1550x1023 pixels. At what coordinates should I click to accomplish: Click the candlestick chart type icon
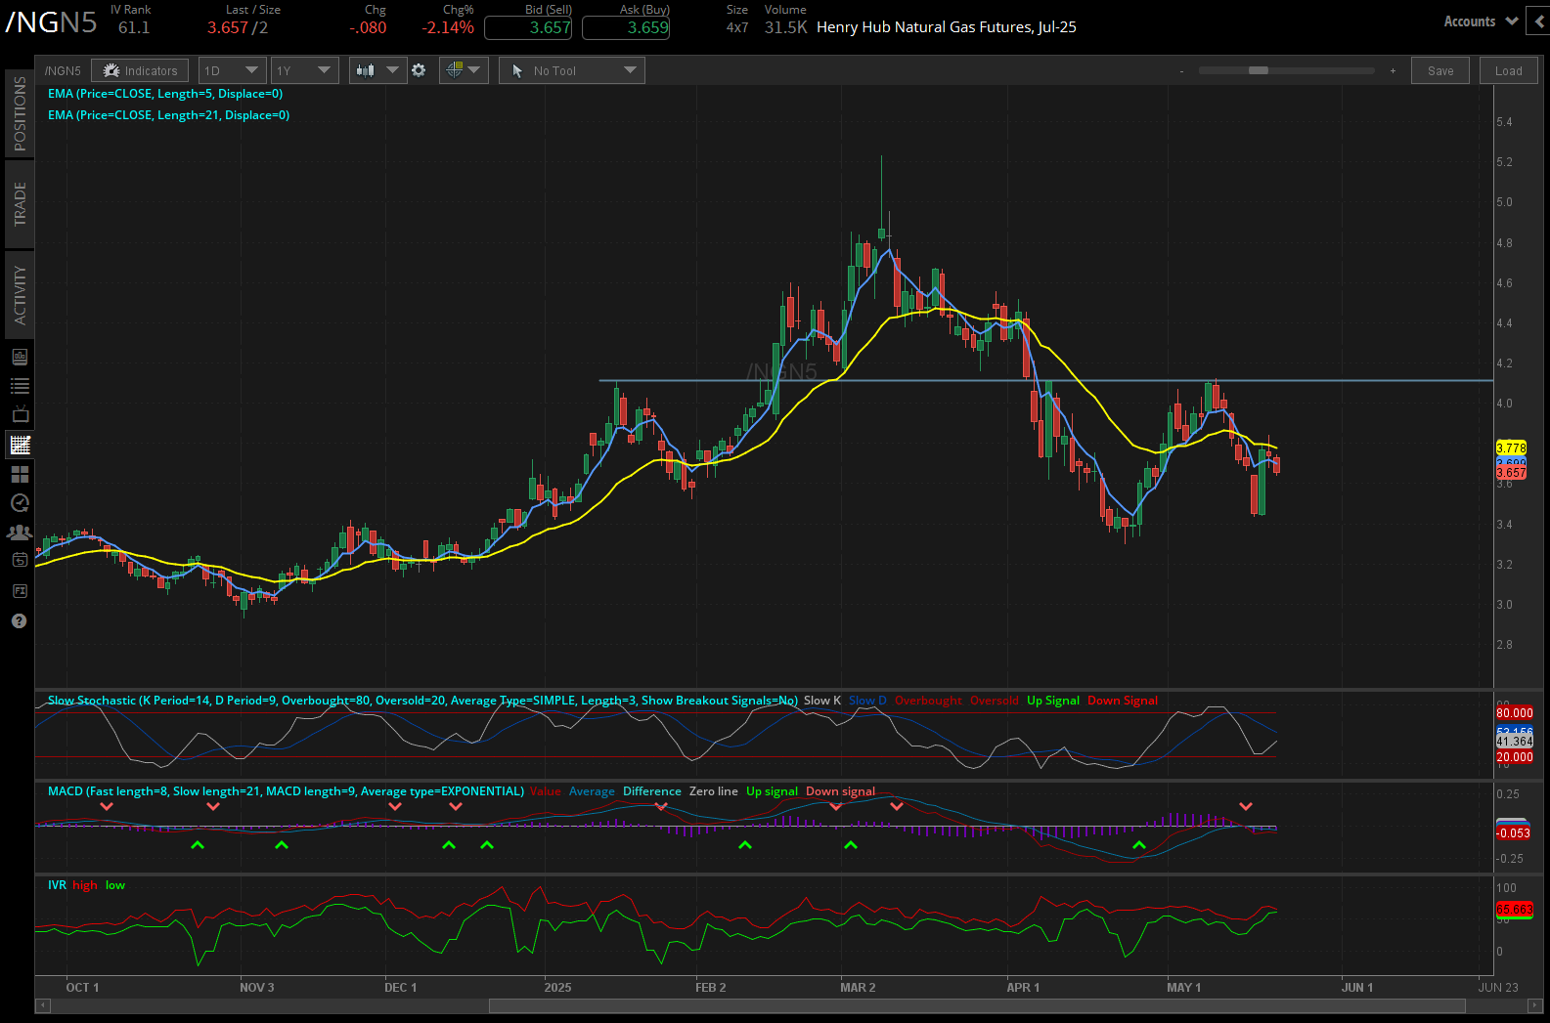pos(365,70)
